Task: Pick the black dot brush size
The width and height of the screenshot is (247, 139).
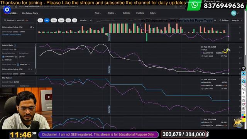Action: coord(244,93)
